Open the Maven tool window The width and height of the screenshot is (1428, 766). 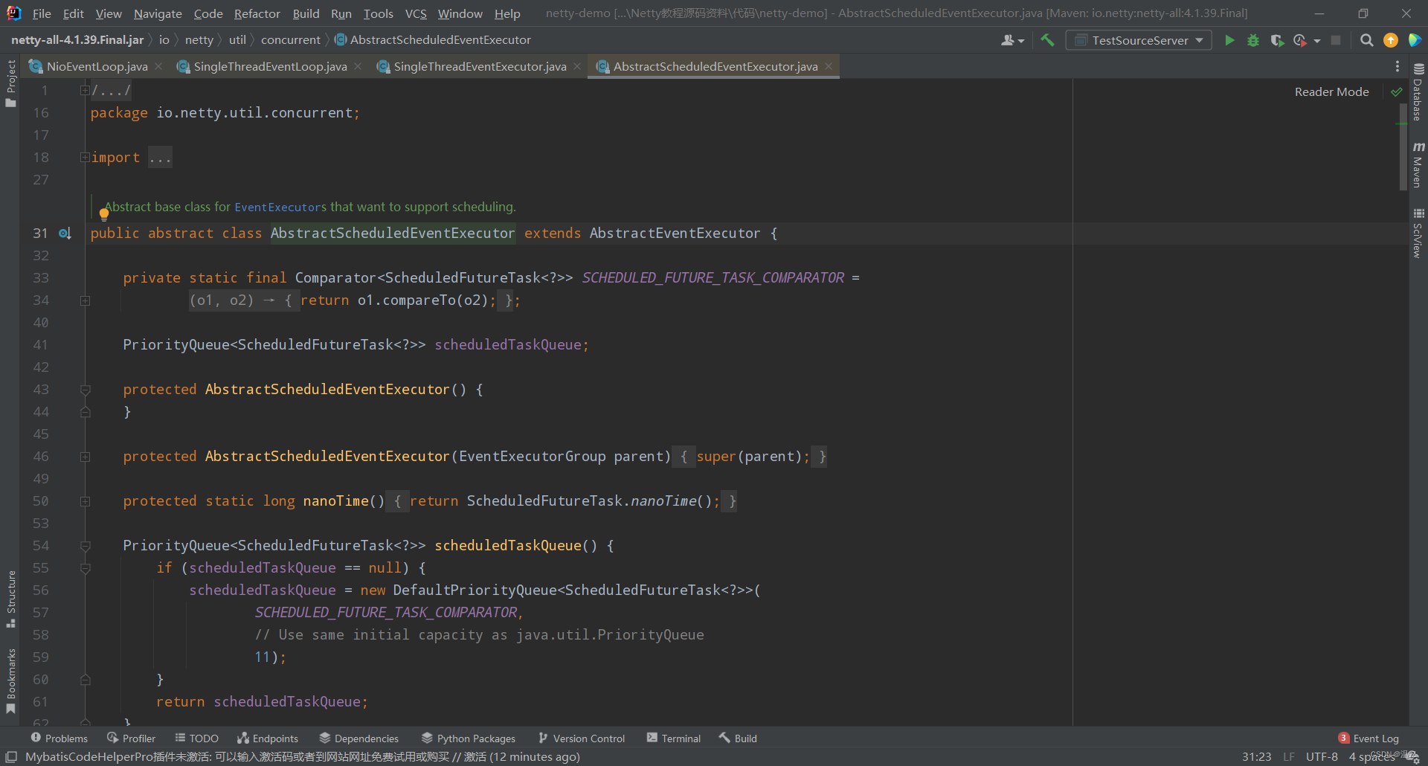point(1418,164)
